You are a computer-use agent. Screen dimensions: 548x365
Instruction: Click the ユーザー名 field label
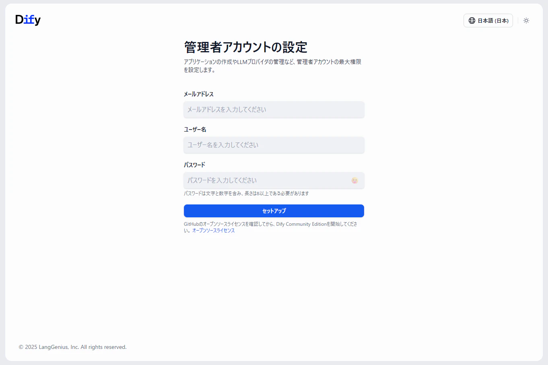click(x=195, y=130)
